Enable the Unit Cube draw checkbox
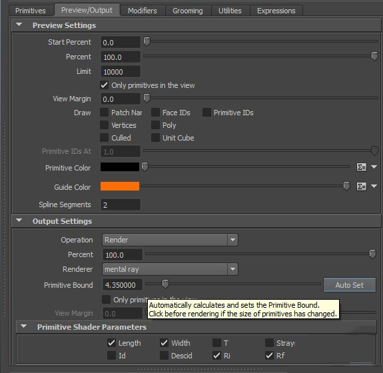383x373 pixels. (155, 137)
